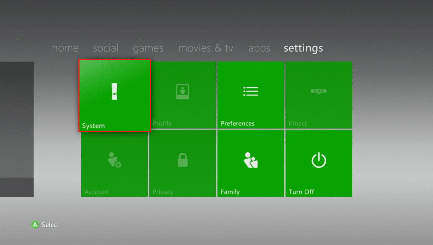Click the System console icon

coord(115,92)
